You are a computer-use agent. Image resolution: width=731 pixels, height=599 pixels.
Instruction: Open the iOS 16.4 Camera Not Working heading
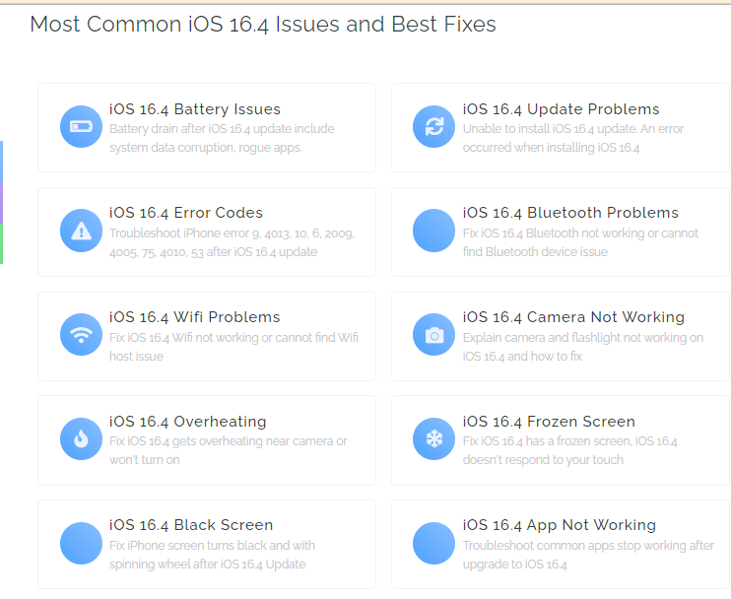click(573, 317)
